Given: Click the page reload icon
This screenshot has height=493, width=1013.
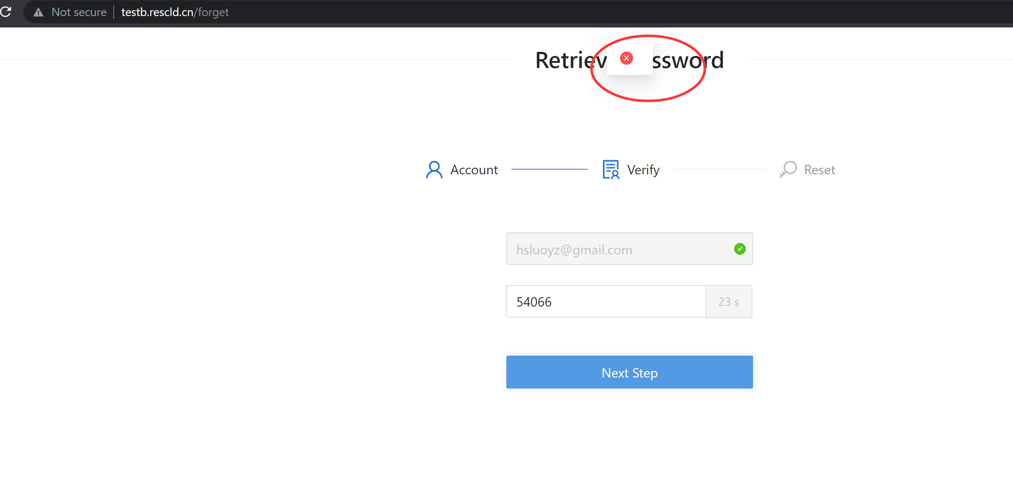Looking at the screenshot, I should 6,12.
